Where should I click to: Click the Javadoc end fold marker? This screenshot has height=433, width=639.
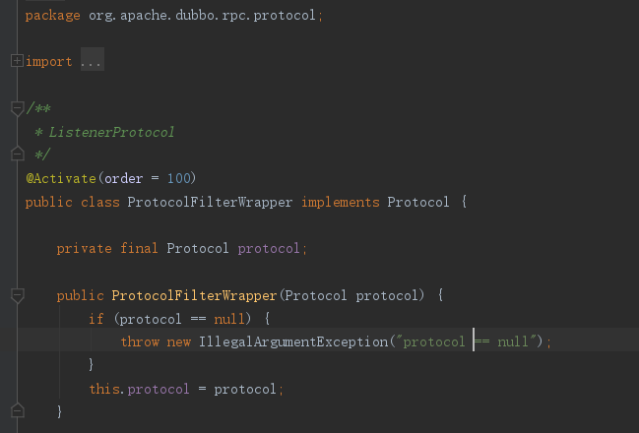click(16, 154)
